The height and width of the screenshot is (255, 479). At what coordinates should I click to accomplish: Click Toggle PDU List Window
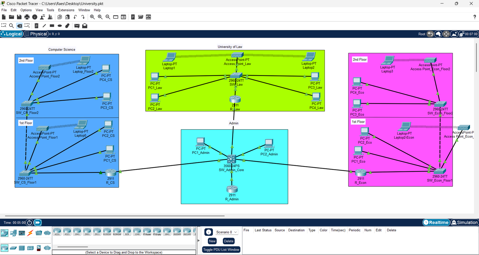[221, 250]
